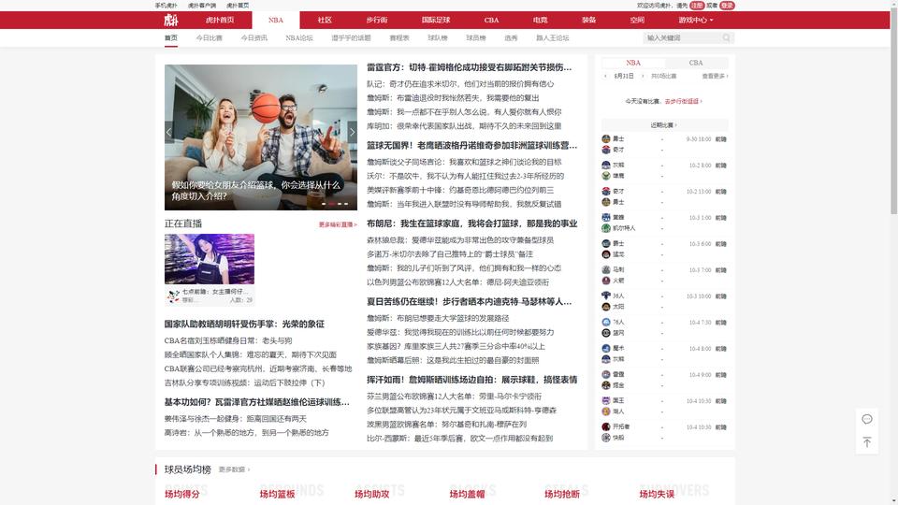Open 今日比赛 sub-navigation item

point(209,37)
